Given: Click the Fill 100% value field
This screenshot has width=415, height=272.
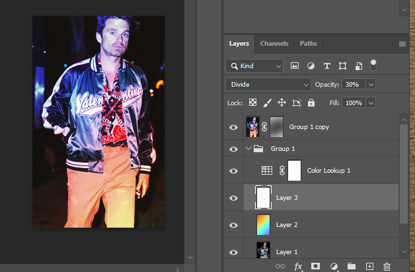Looking at the screenshot, I should (x=354, y=103).
